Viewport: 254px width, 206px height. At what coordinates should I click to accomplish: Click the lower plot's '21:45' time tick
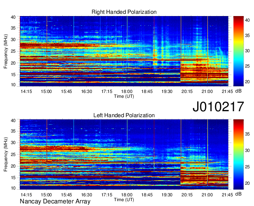(227, 195)
